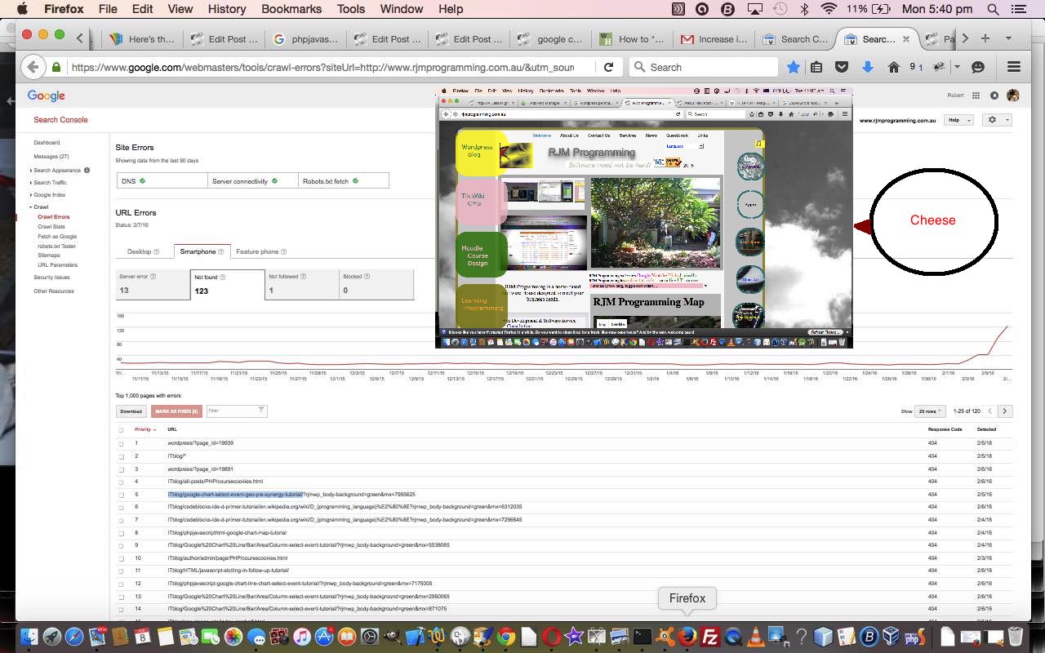Click help icon next to Feature phone
This screenshot has height=653, width=1045.
(x=283, y=251)
